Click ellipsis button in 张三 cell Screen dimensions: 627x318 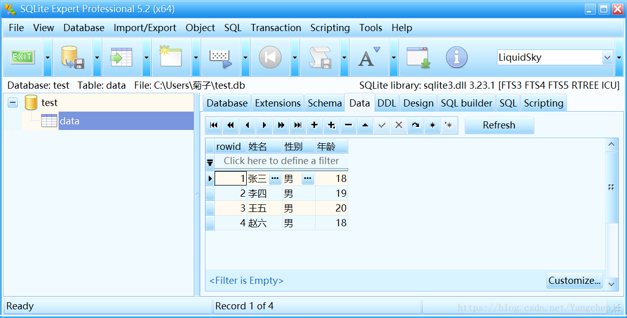[x=275, y=178]
